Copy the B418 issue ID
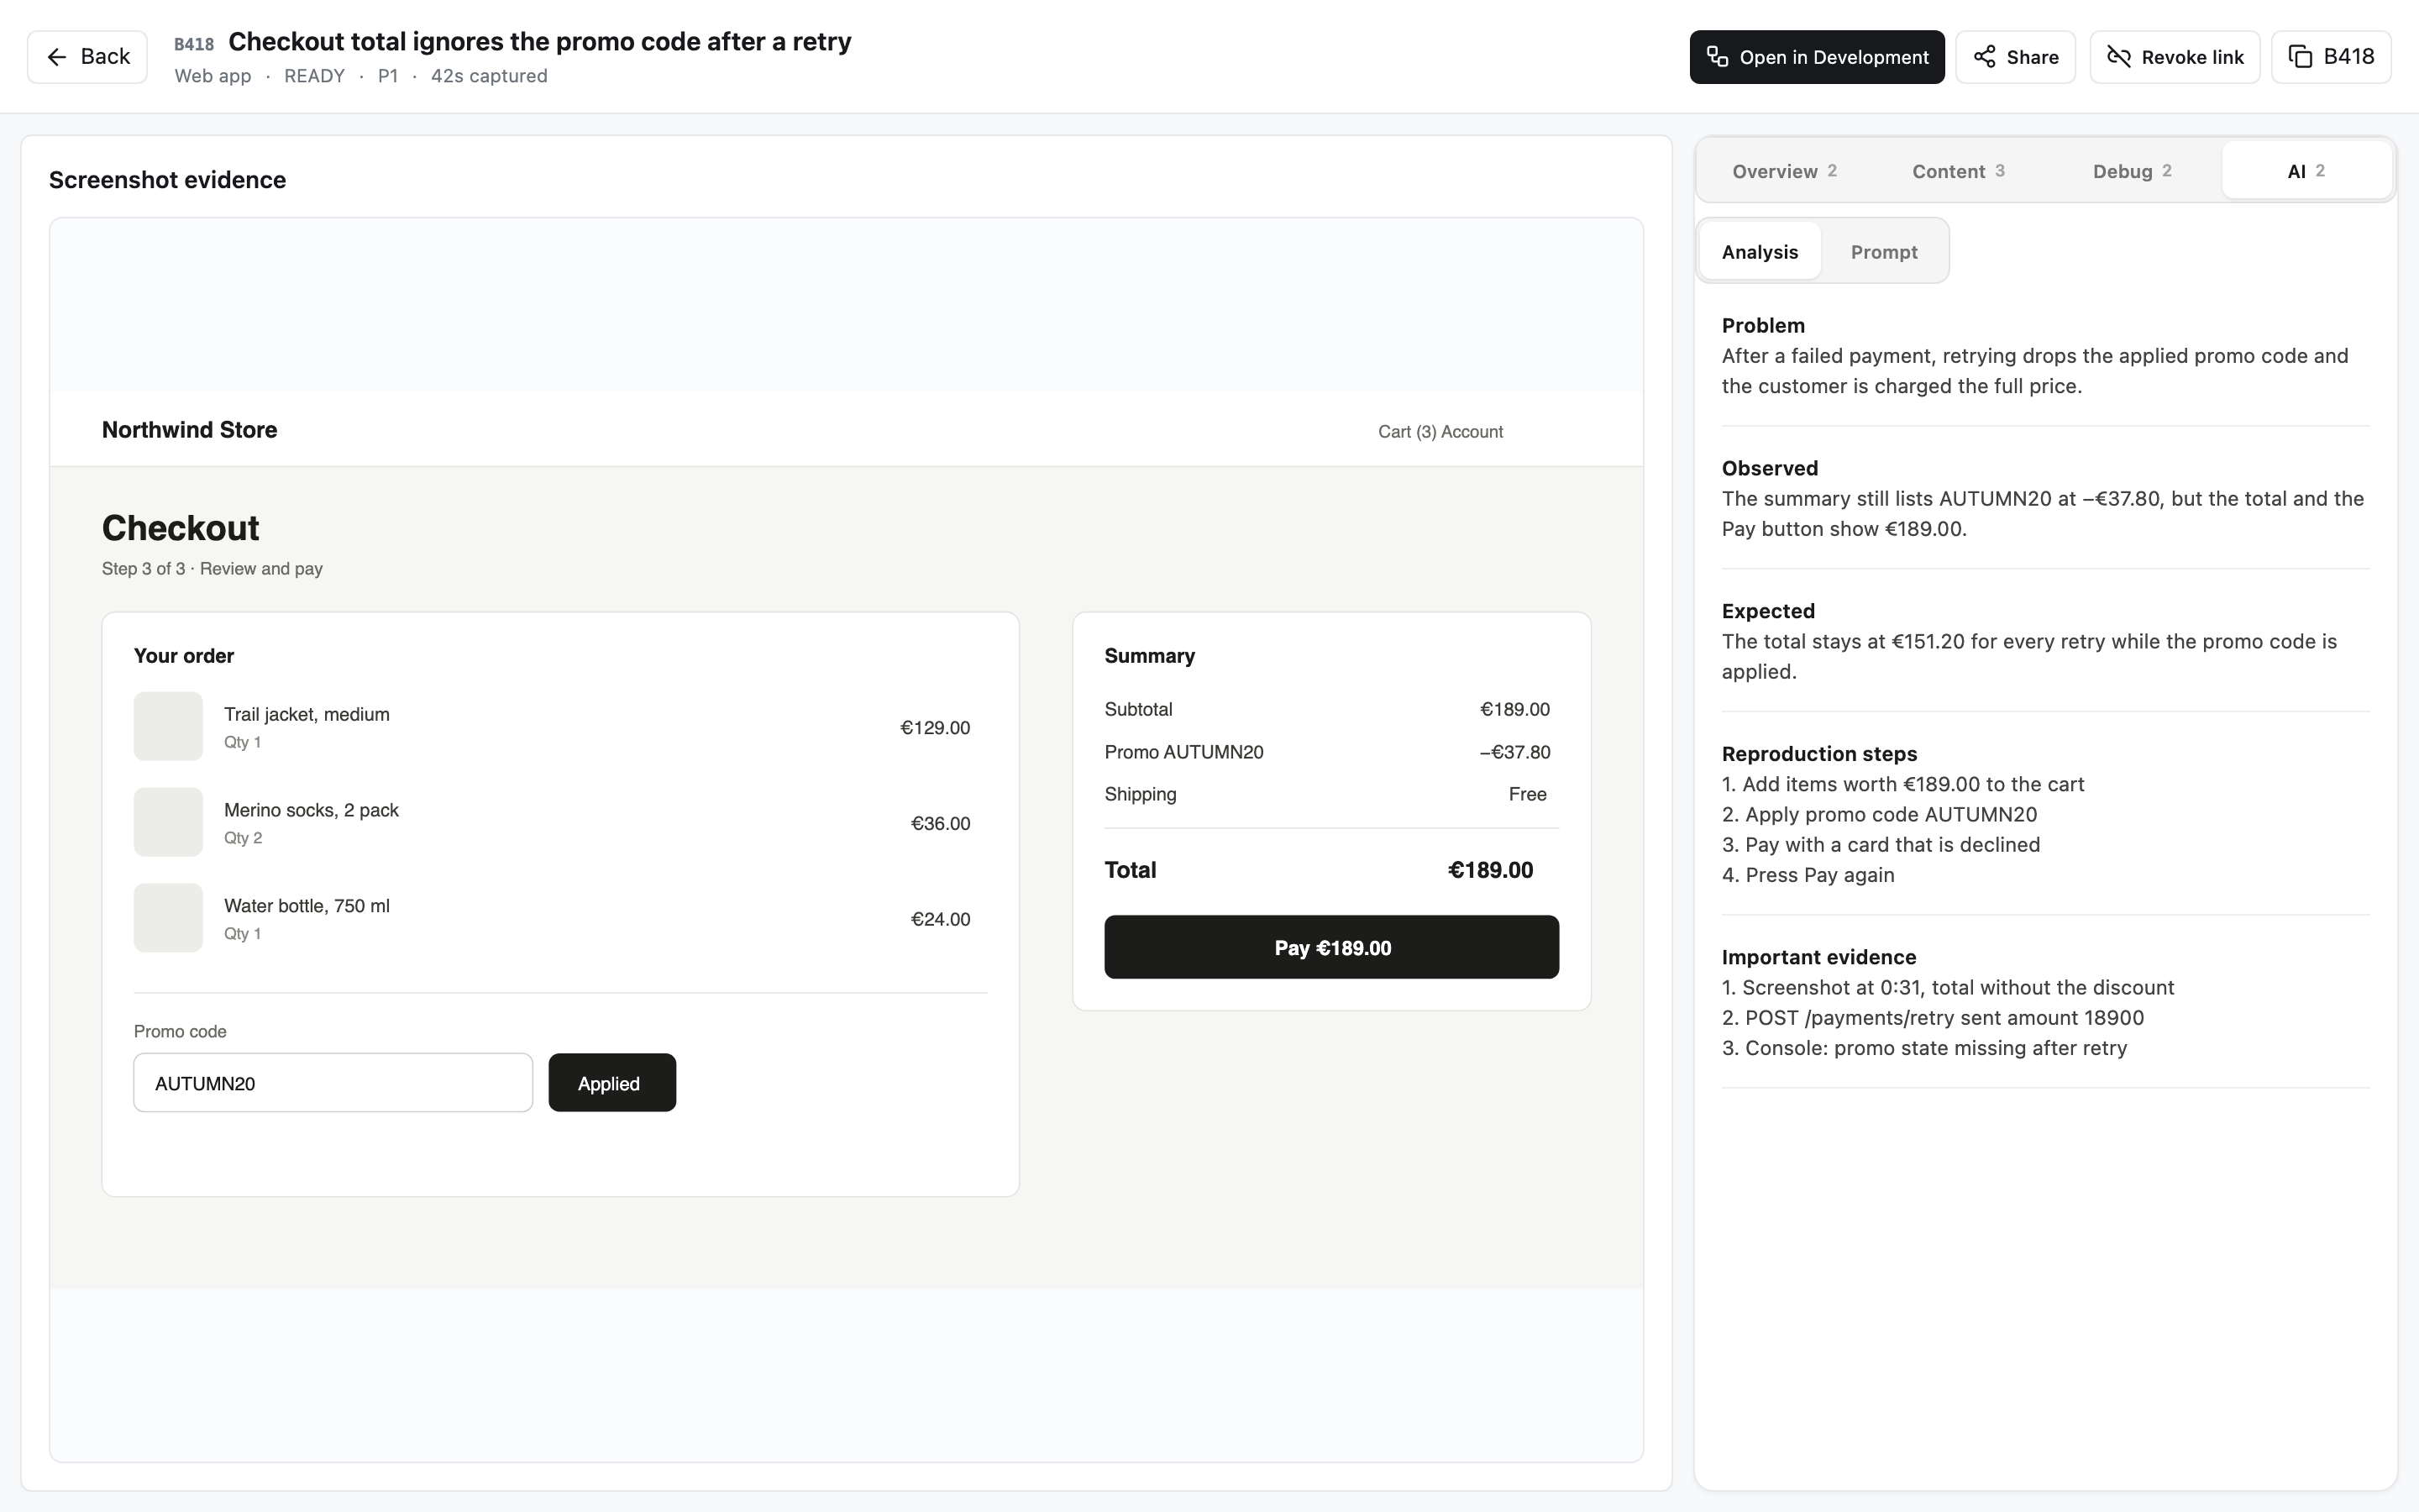This screenshot has width=2419, height=1512. [2331, 57]
